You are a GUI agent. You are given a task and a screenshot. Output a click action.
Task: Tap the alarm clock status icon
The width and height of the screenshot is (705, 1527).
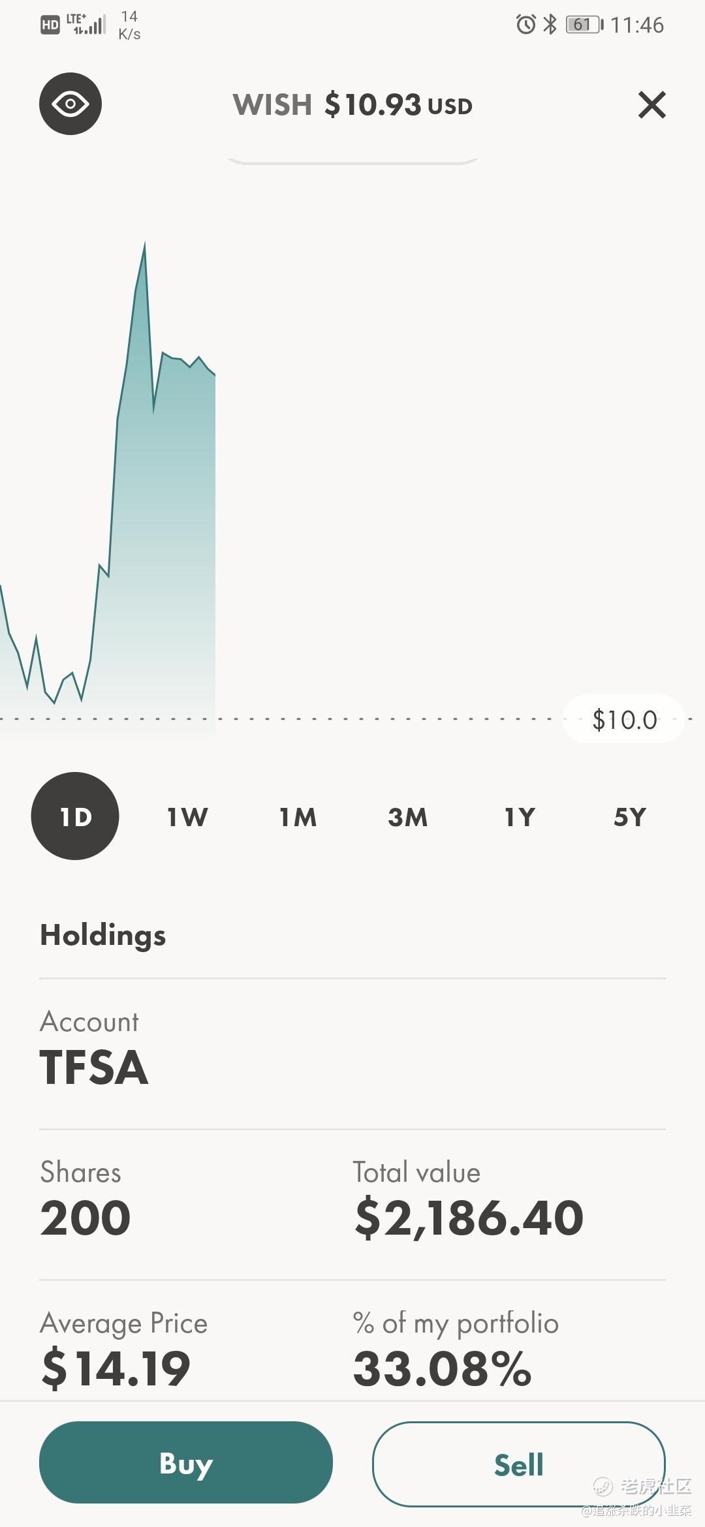[x=525, y=25]
